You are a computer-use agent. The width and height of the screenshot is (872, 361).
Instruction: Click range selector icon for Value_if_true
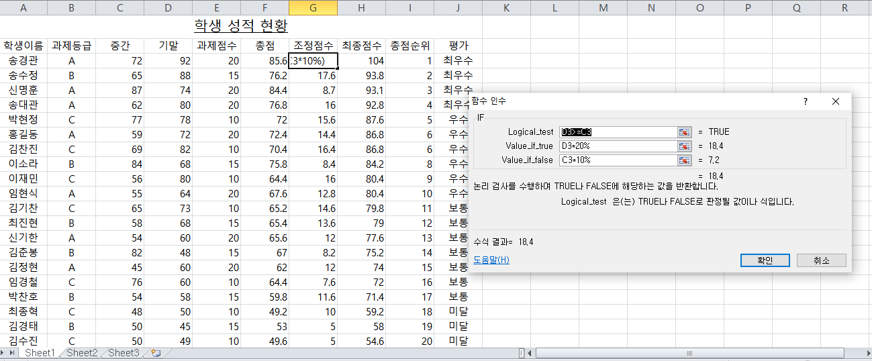(x=684, y=146)
